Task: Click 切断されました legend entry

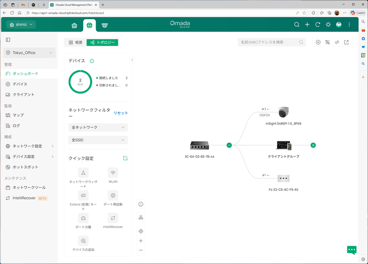Action: (109, 85)
